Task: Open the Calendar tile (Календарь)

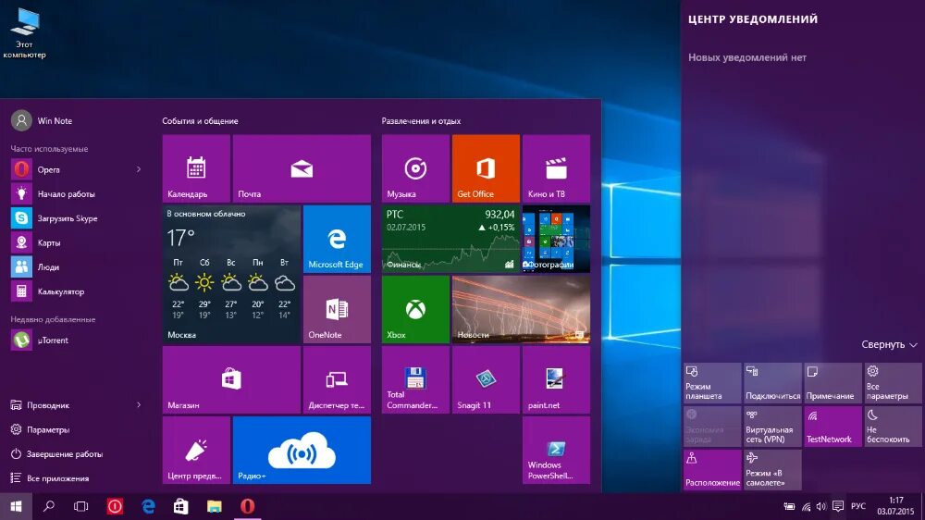Action: pyautogui.click(x=196, y=168)
